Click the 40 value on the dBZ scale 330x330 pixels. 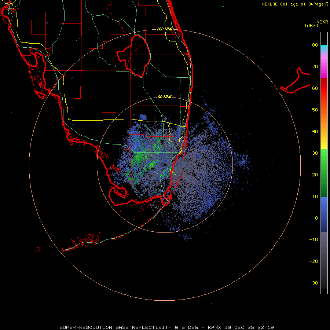pyautogui.click(x=315, y=132)
